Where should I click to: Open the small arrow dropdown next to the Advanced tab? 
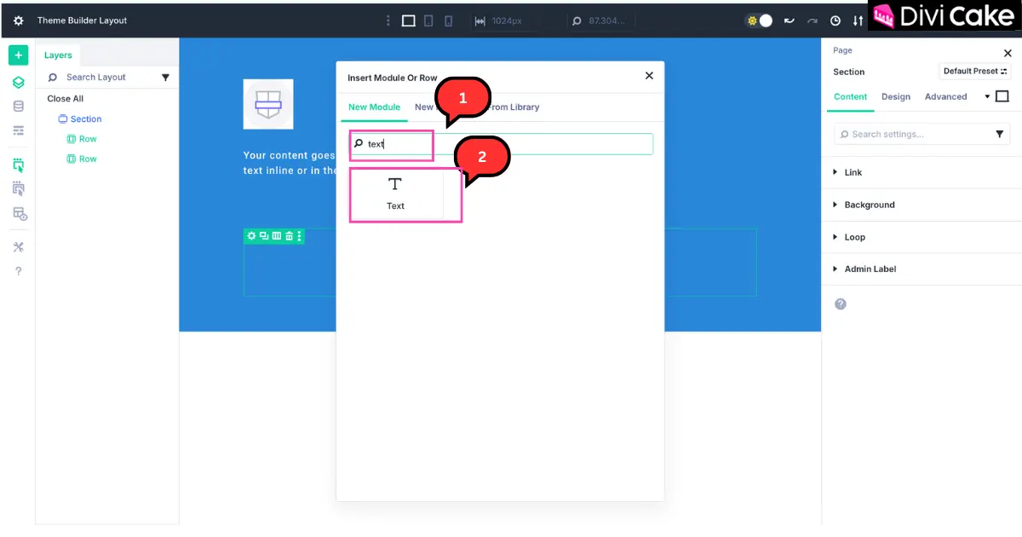(987, 96)
